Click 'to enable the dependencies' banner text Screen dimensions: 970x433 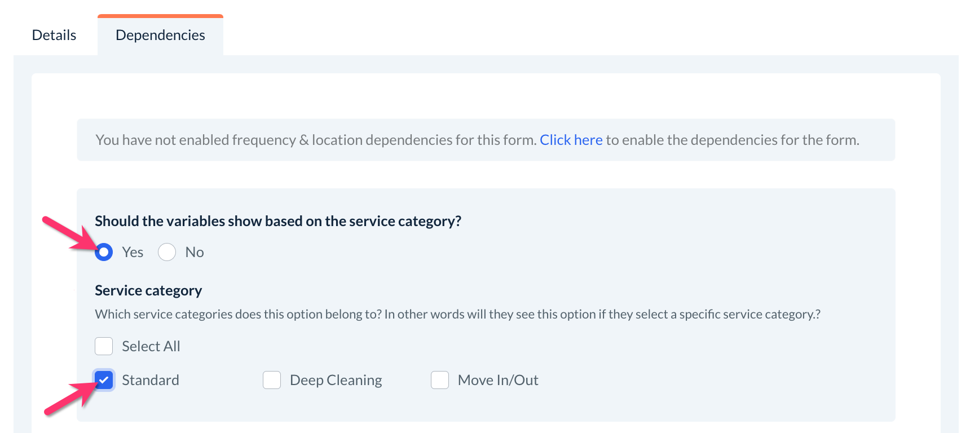[x=732, y=140]
